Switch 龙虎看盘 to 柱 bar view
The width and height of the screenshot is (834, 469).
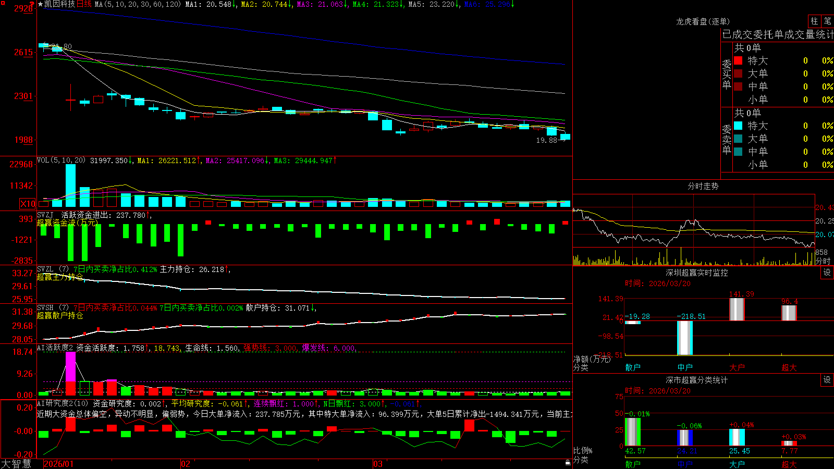(x=814, y=21)
